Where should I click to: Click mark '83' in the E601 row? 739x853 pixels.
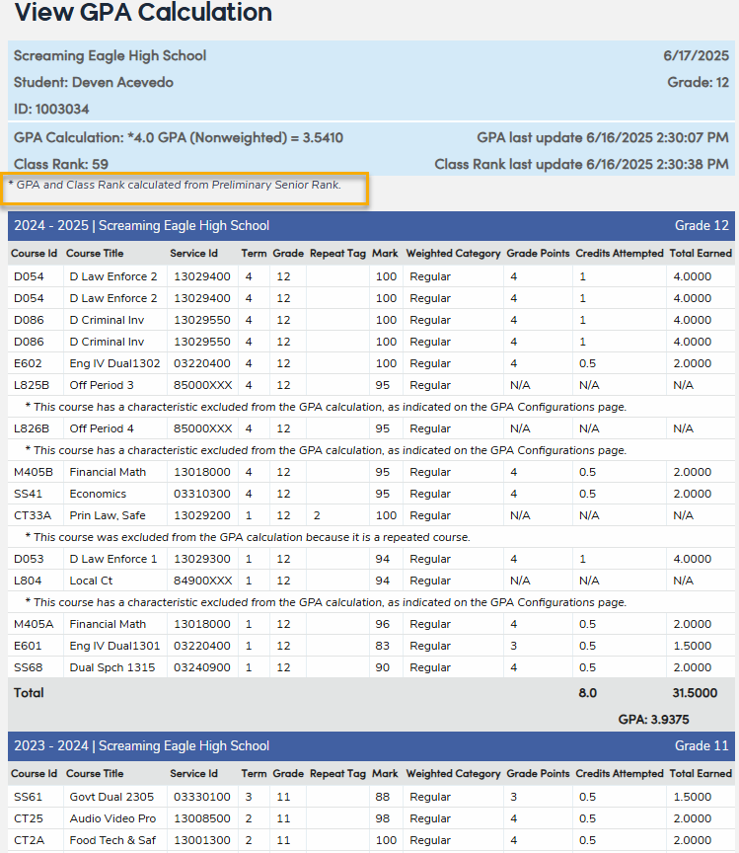point(382,647)
